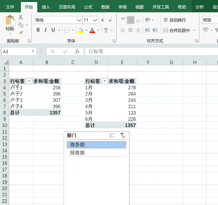Viewport: 218px width, 205px height.
Task: Click the confirm checkmark in formula bar
Action: pos(65,52)
